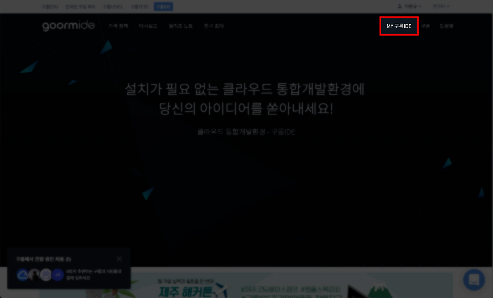The image size is (493, 298).
Task: Select 가격 정책 in navigation
Action: coord(118,25)
